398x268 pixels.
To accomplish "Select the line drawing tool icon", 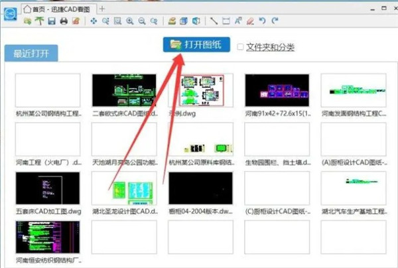I will pos(214,21).
